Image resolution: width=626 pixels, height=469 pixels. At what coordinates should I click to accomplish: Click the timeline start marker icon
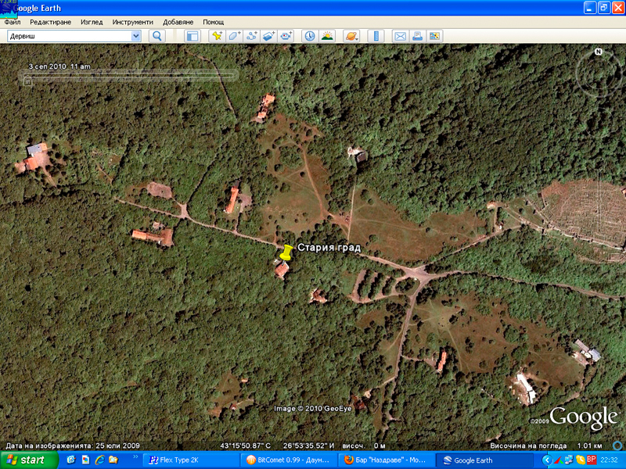tap(27, 81)
